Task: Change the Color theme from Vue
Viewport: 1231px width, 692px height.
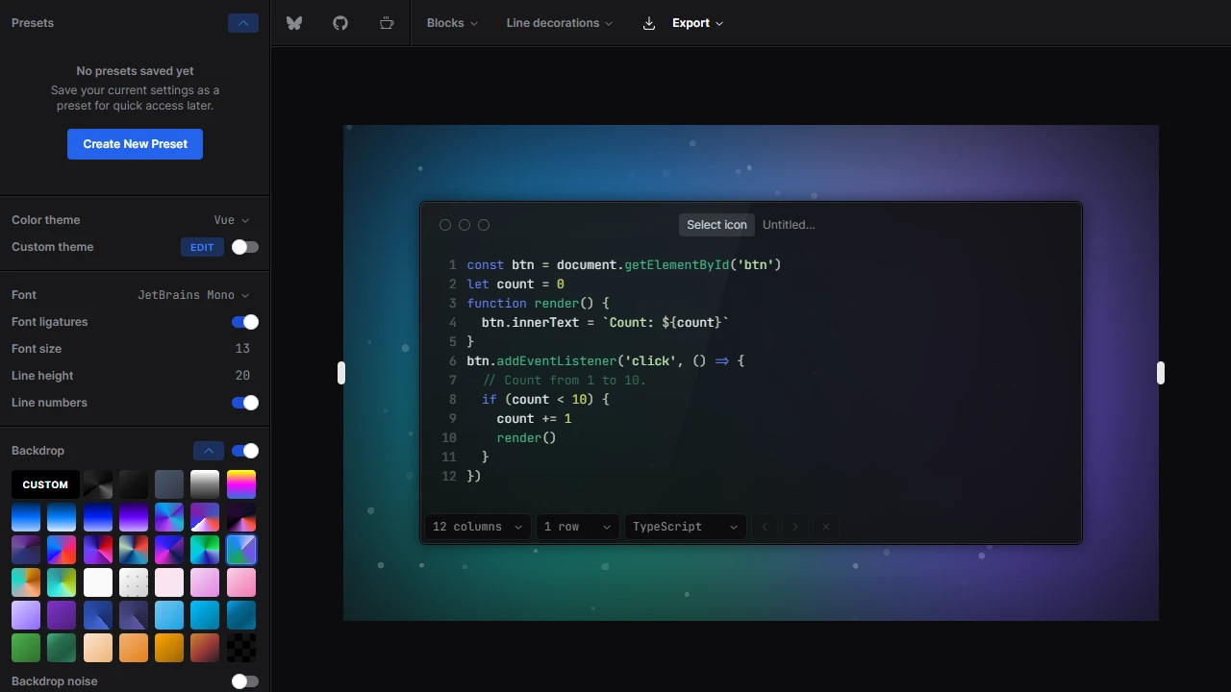Action: pyautogui.click(x=231, y=220)
